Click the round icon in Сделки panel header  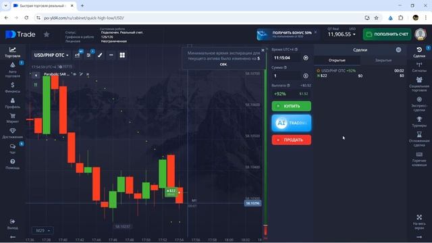[398, 50]
